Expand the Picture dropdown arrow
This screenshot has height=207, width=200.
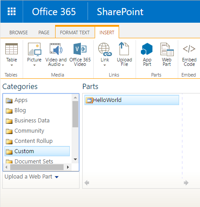coord(34,65)
